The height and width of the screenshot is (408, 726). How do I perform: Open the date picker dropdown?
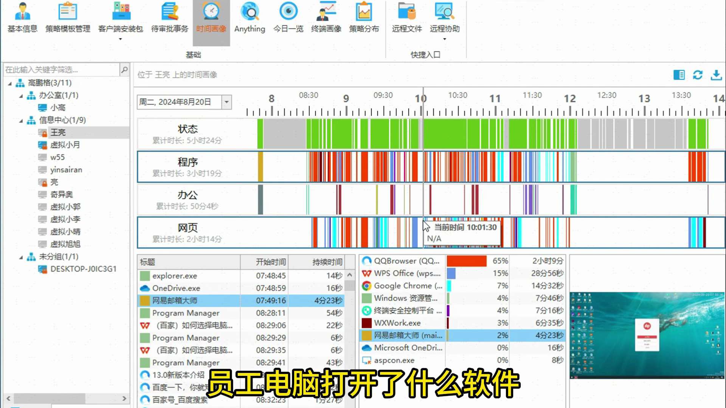[x=226, y=102]
